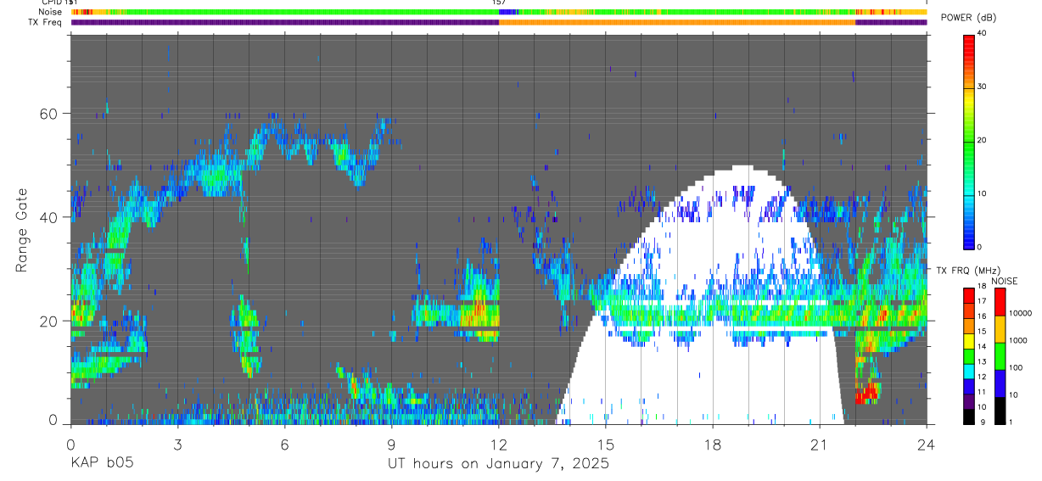Click the 40 dB tick on power colorbar
This screenshot has height=481, width=1042.
pos(982,33)
